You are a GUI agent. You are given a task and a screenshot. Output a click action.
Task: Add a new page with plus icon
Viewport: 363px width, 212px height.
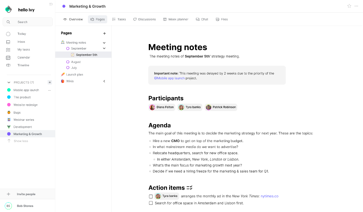pyautogui.click(x=105, y=33)
